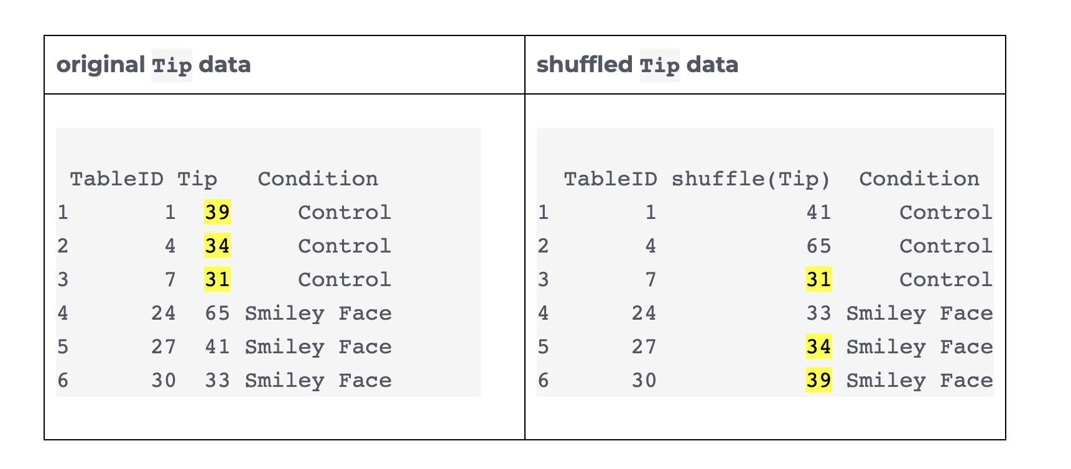Viewport: 1071px width, 469px height.
Task: Click highlighted 31 in shuffle(Tip) column
Action: [818, 280]
